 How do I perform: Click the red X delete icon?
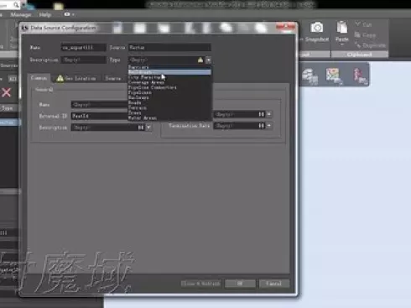click(6, 92)
